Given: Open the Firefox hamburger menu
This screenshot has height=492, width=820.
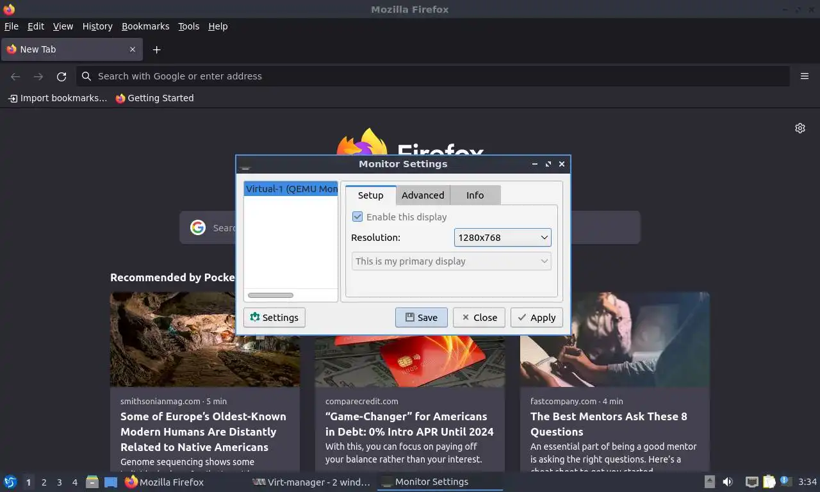Looking at the screenshot, I should coord(805,76).
